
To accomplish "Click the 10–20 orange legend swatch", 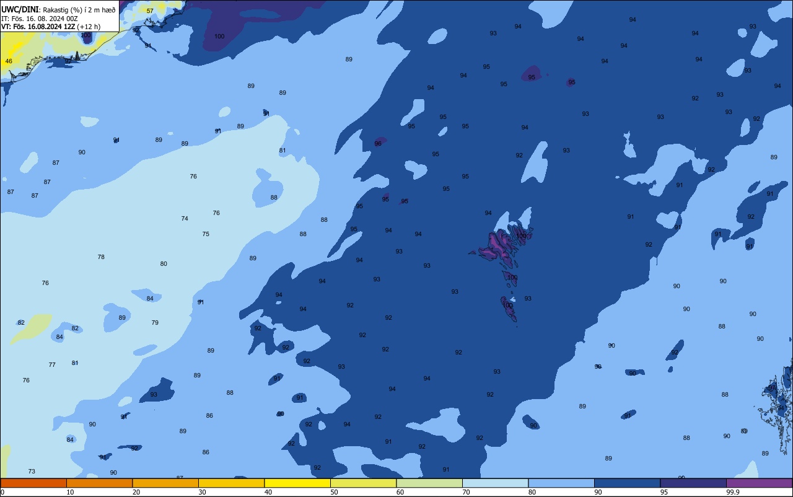I will coord(99,483).
